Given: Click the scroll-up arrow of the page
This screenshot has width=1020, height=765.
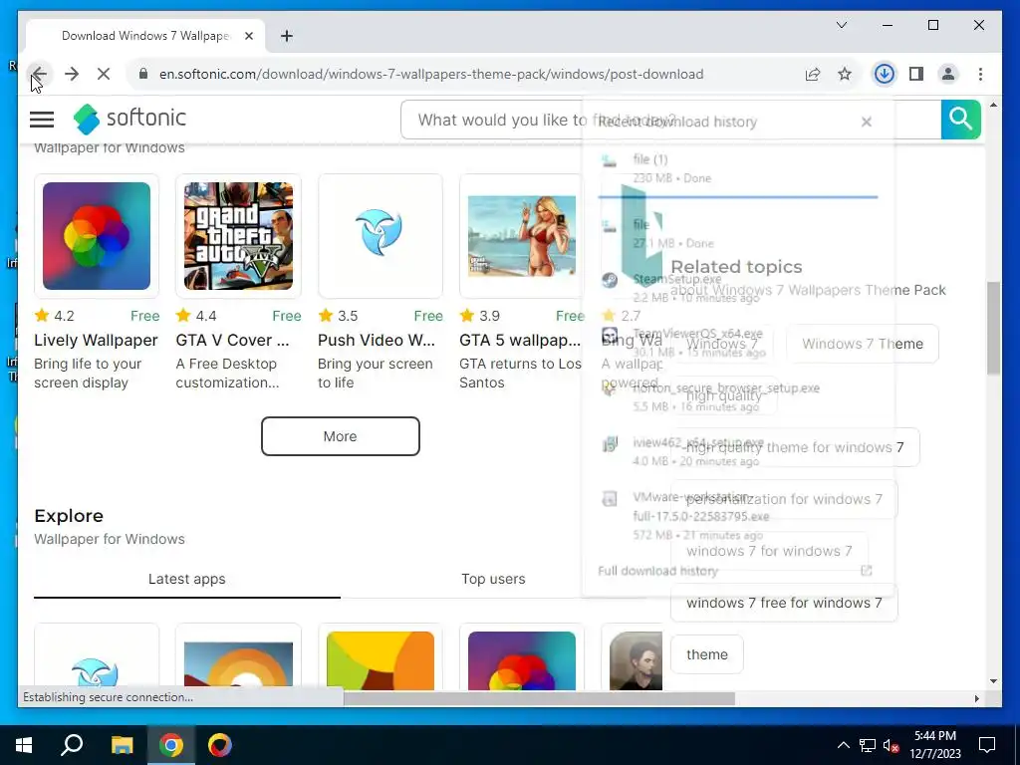Looking at the screenshot, I should click(x=993, y=104).
